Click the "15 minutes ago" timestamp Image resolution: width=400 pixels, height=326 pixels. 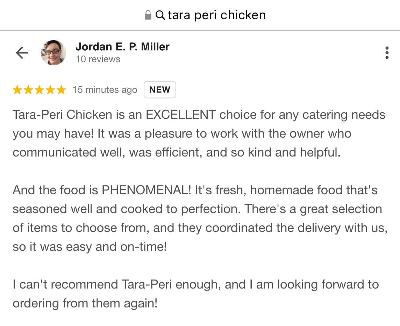[105, 90]
